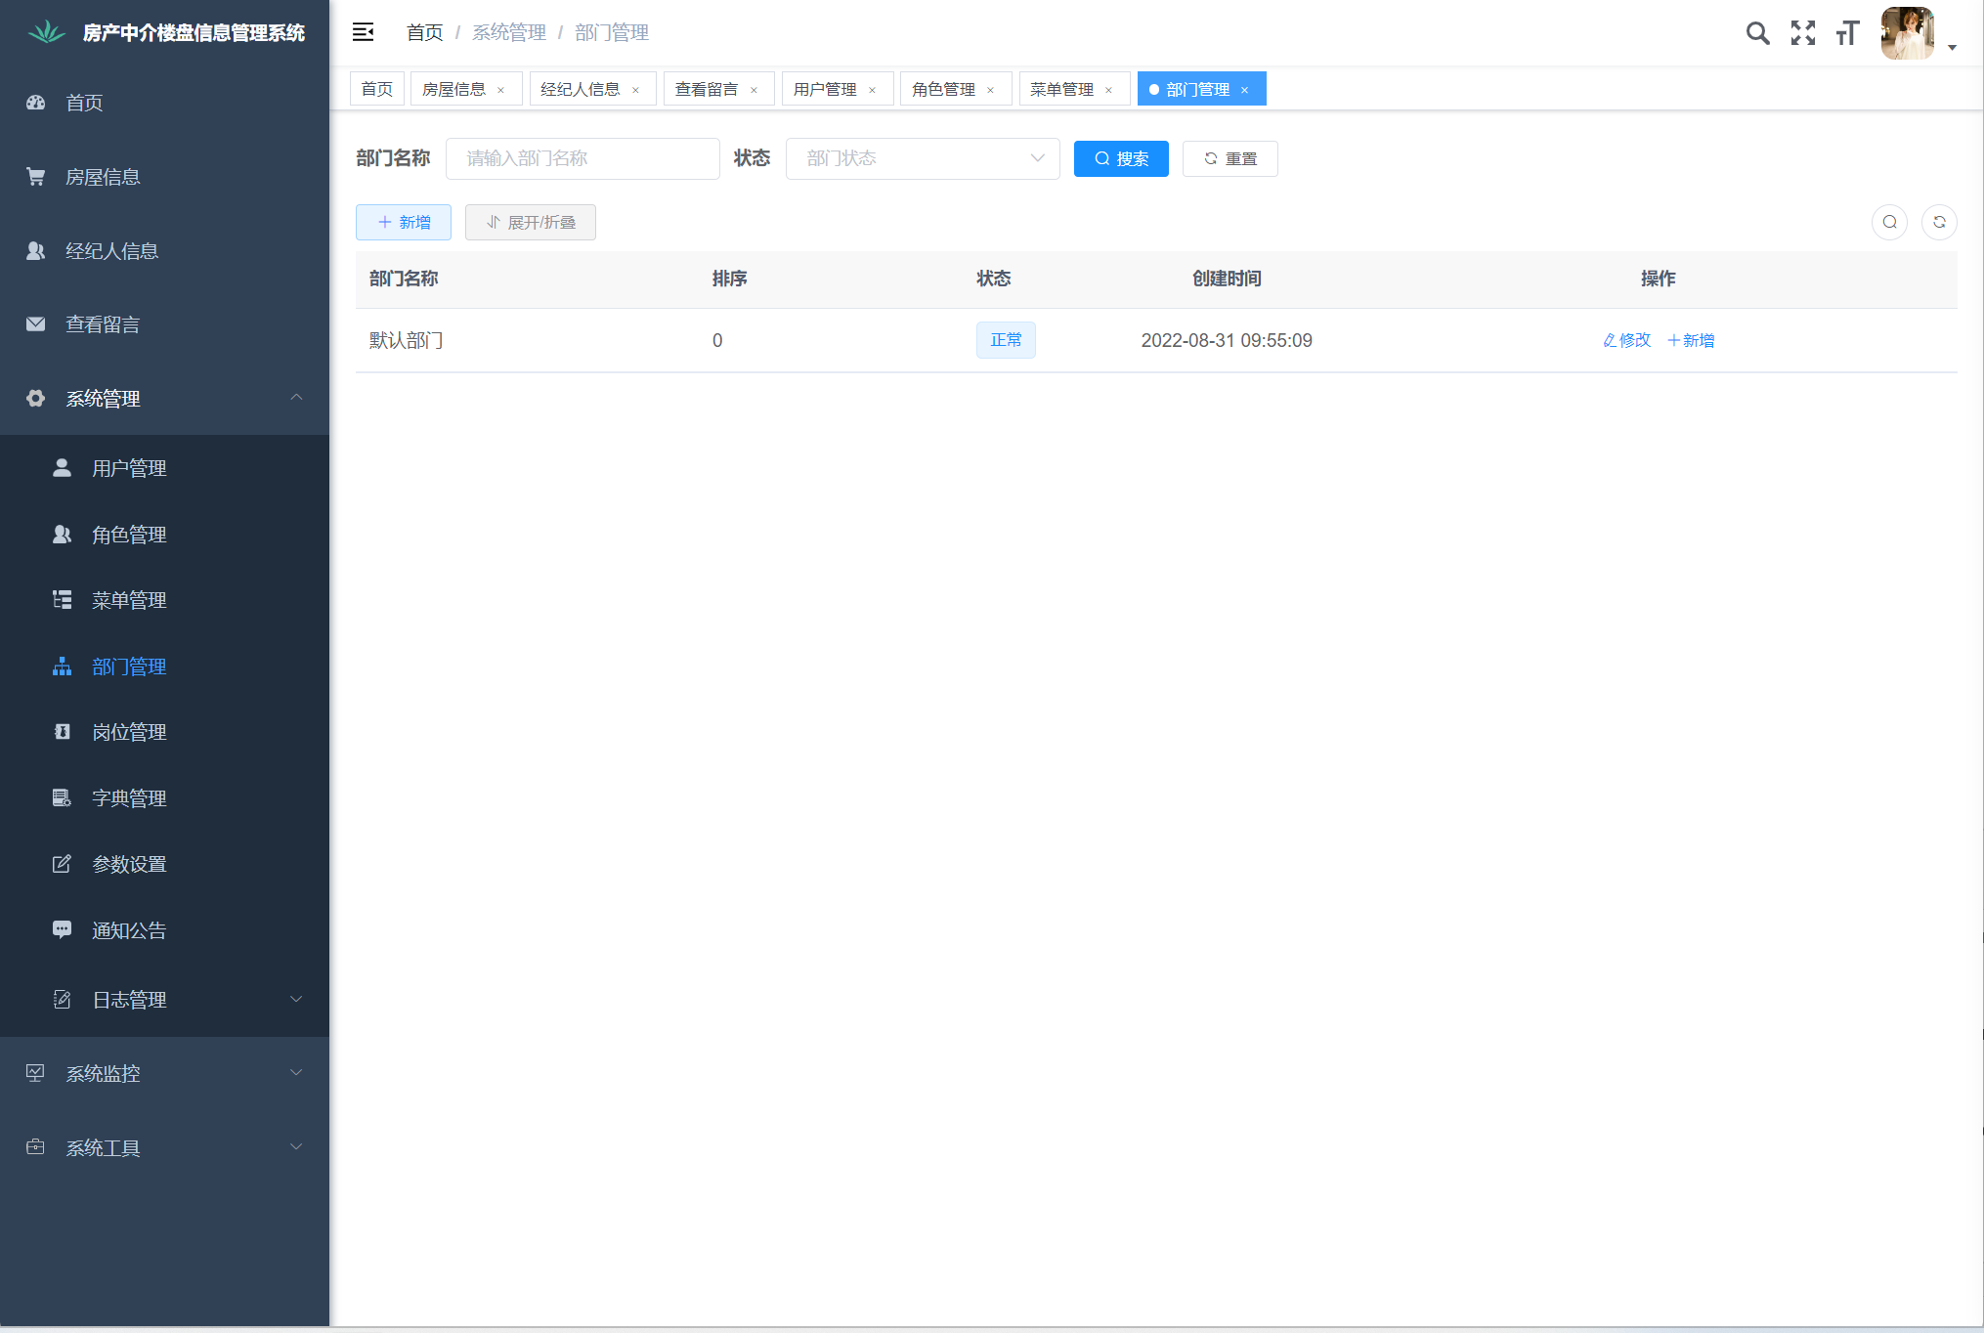Click the 重置 reset button

[1229, 158]
